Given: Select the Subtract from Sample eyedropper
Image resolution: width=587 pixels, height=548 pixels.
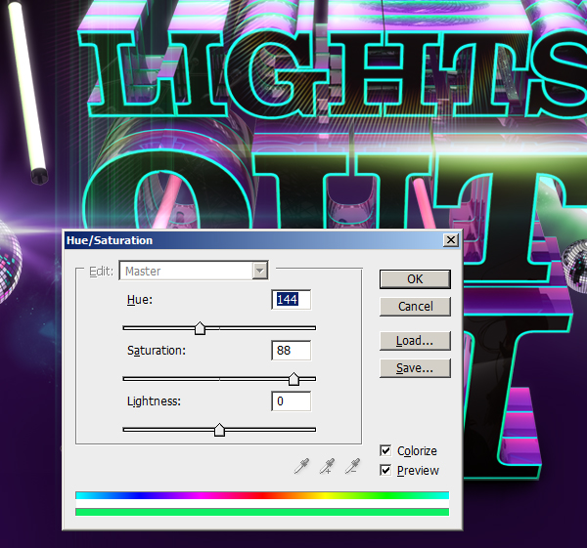Looking at the screenshot, I should (x=352, y=466).
